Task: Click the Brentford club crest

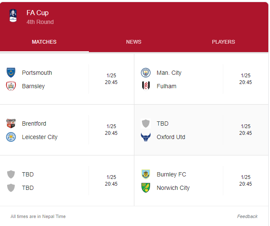Action: (11, 124)
